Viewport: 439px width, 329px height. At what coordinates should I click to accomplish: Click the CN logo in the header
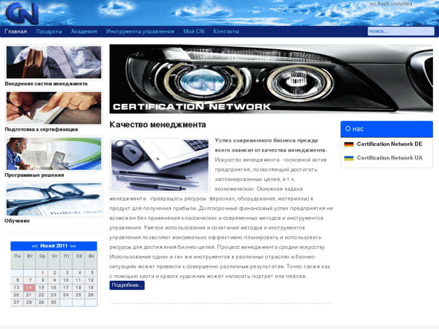click(x=22, y=13)
